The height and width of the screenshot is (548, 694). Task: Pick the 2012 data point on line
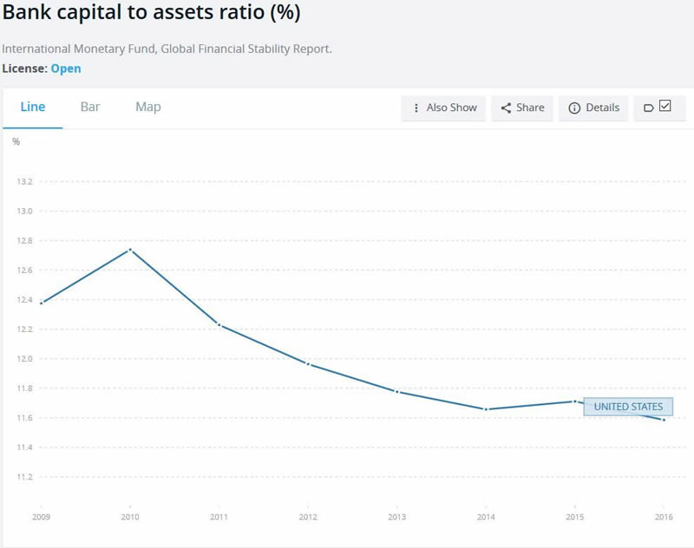[x=308, y=364]
